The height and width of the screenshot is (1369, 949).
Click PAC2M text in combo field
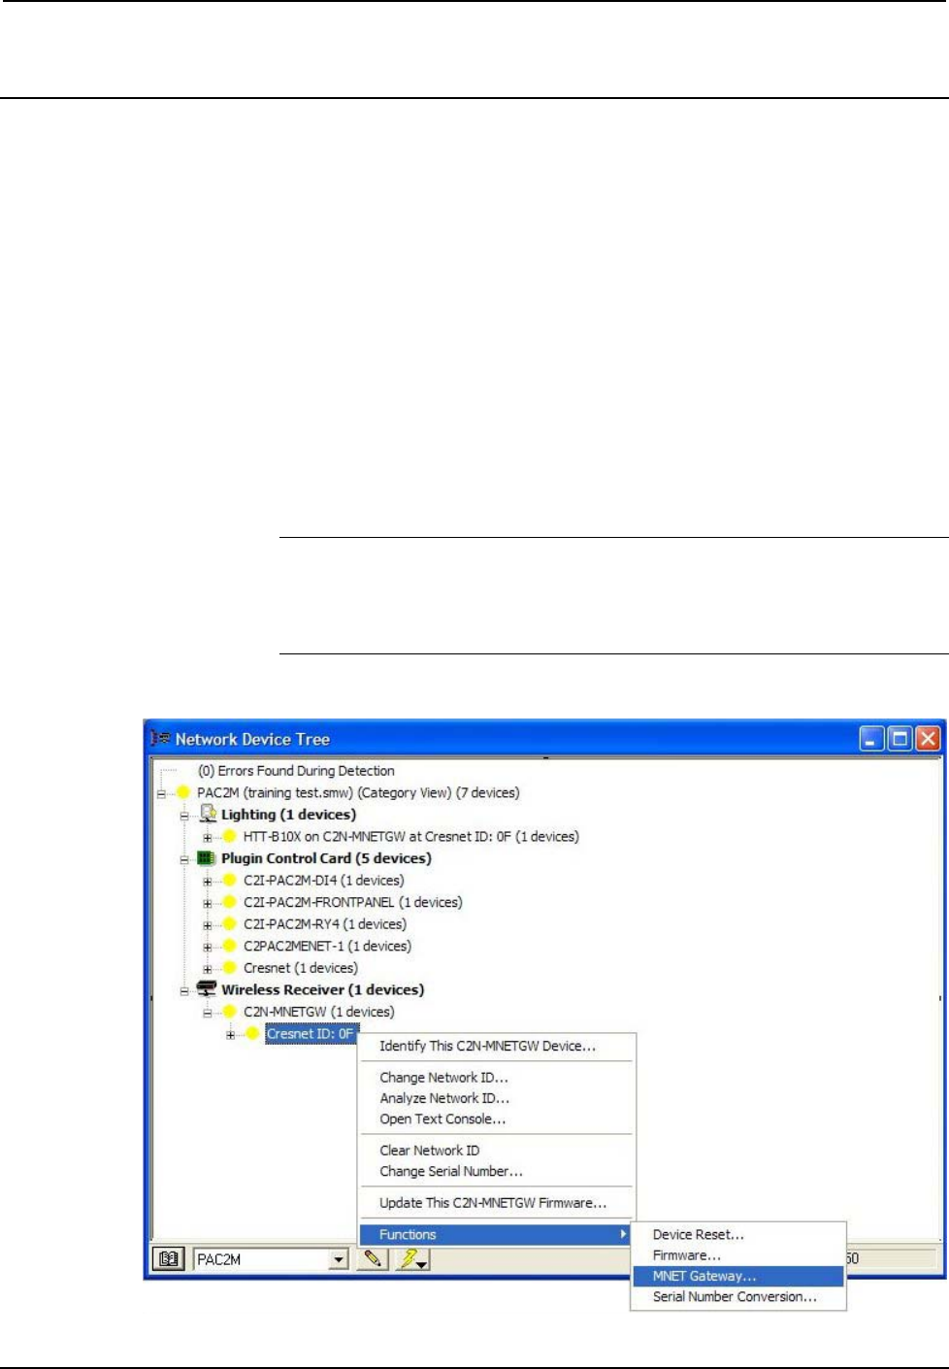pyautogui.click(x=219, y=1259)
